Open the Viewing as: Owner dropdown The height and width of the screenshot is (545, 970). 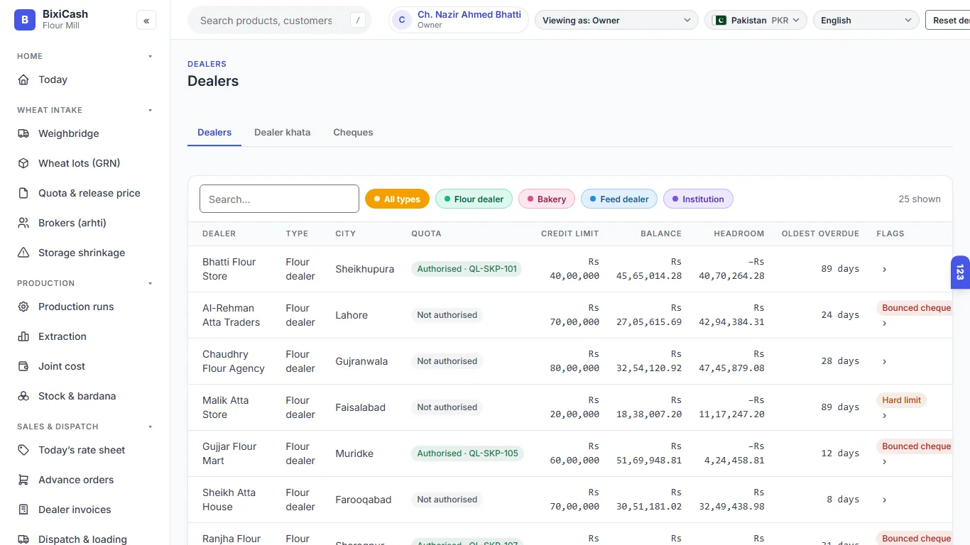tap(616, 21)
